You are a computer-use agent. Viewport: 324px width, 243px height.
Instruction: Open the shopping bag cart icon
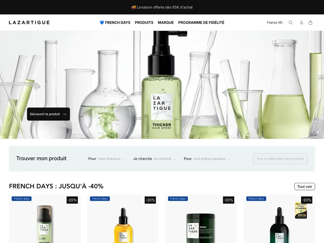[310, 23]
